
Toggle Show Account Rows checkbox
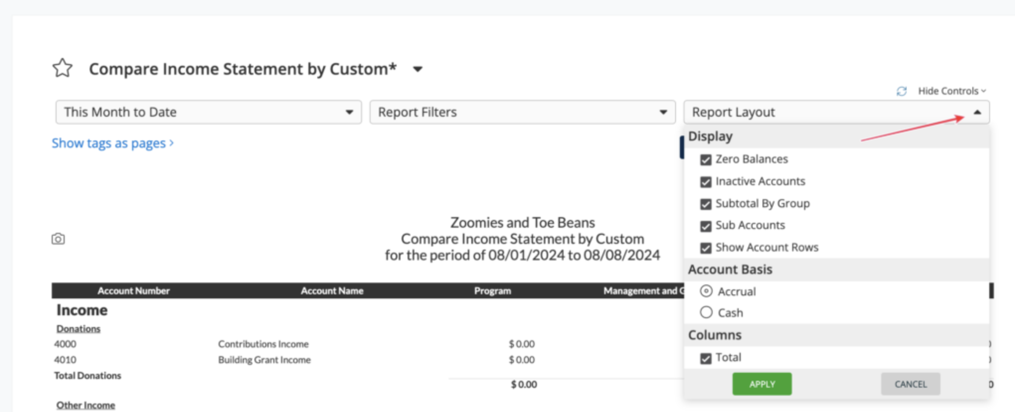[x=705, y=248]
